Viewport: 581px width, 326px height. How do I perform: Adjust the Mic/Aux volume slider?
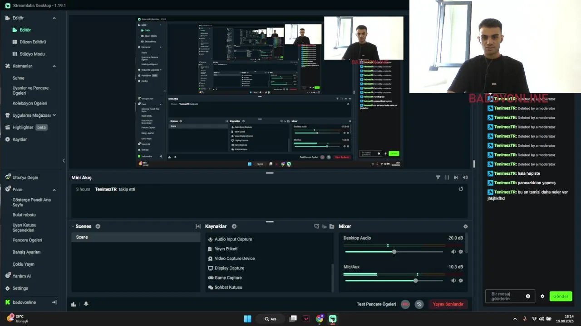(394, 281)
